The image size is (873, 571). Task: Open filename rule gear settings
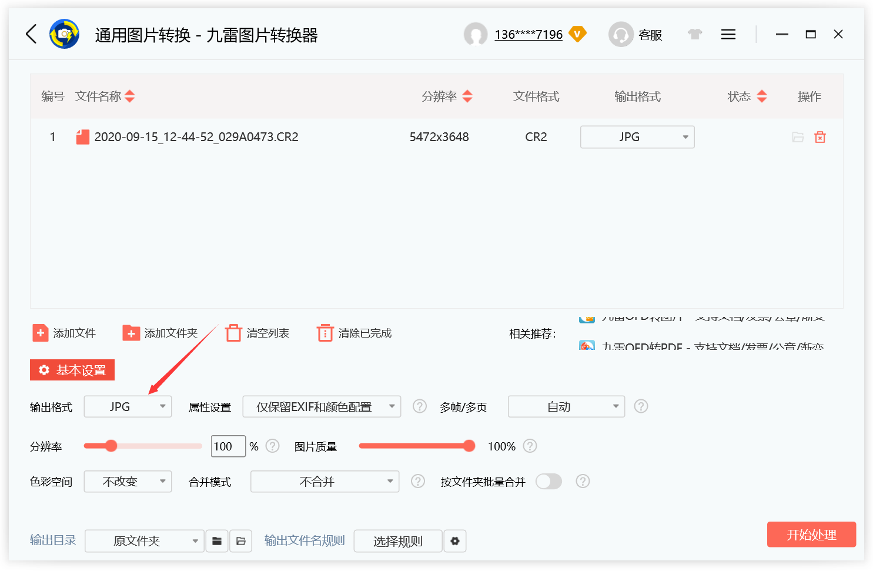[x=455, y=541]
